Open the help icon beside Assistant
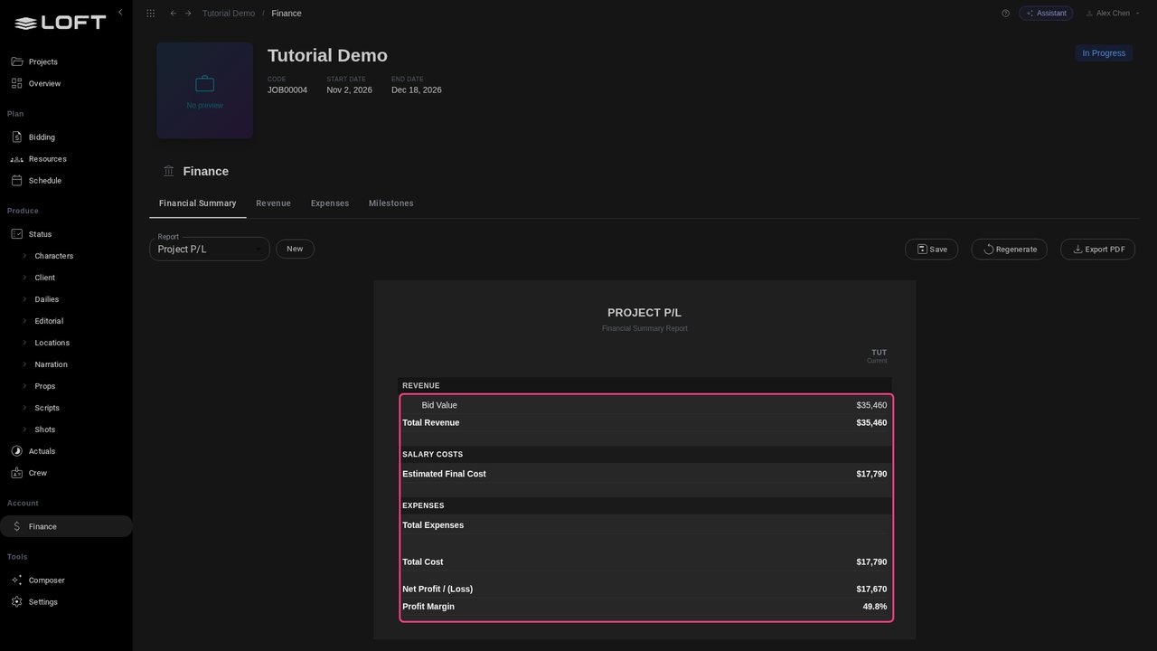 1005,14
